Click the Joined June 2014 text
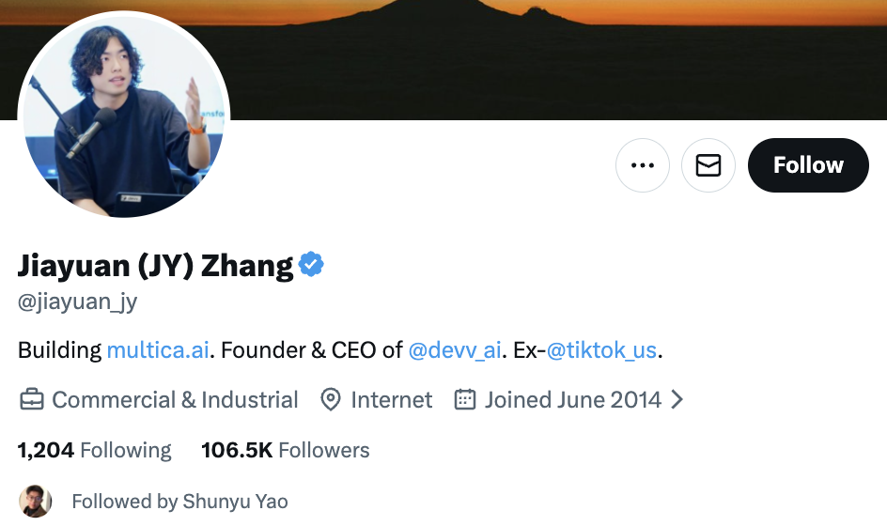 click(572, 400)
